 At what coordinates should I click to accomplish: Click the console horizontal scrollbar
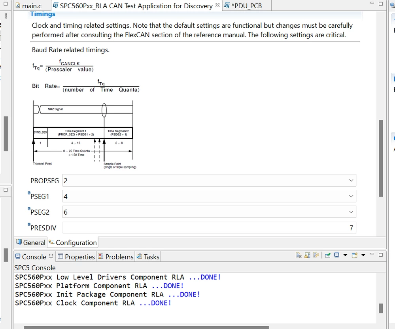tap(146, 327)
